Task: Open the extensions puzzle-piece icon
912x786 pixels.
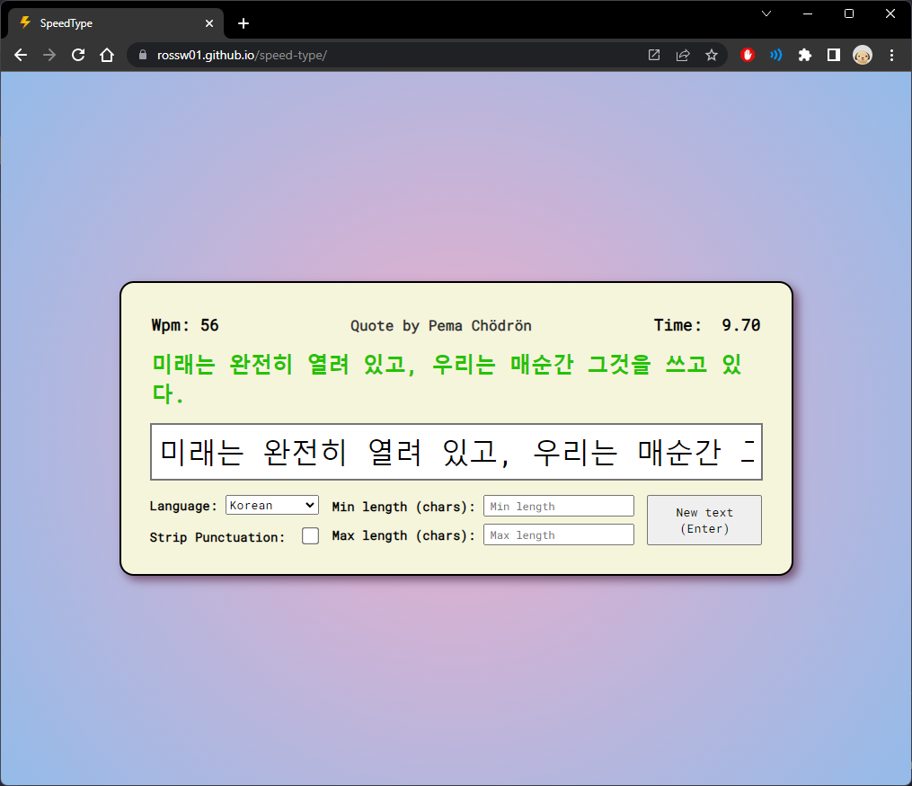Action: pos(805,55)
